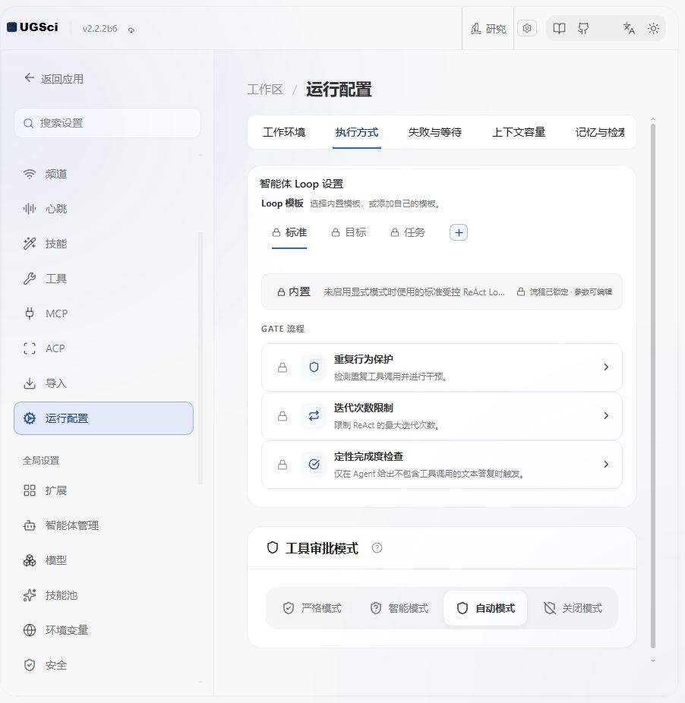The image size is (685, 703).
Task: Open ACP in the sidebar
Action: 103,348
